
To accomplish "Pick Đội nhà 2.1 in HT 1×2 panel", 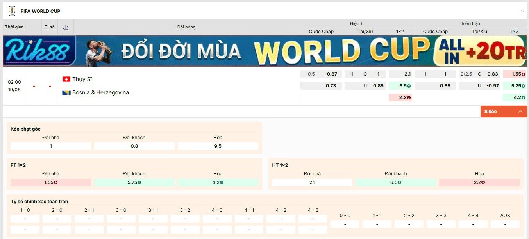I will point(312,182).
